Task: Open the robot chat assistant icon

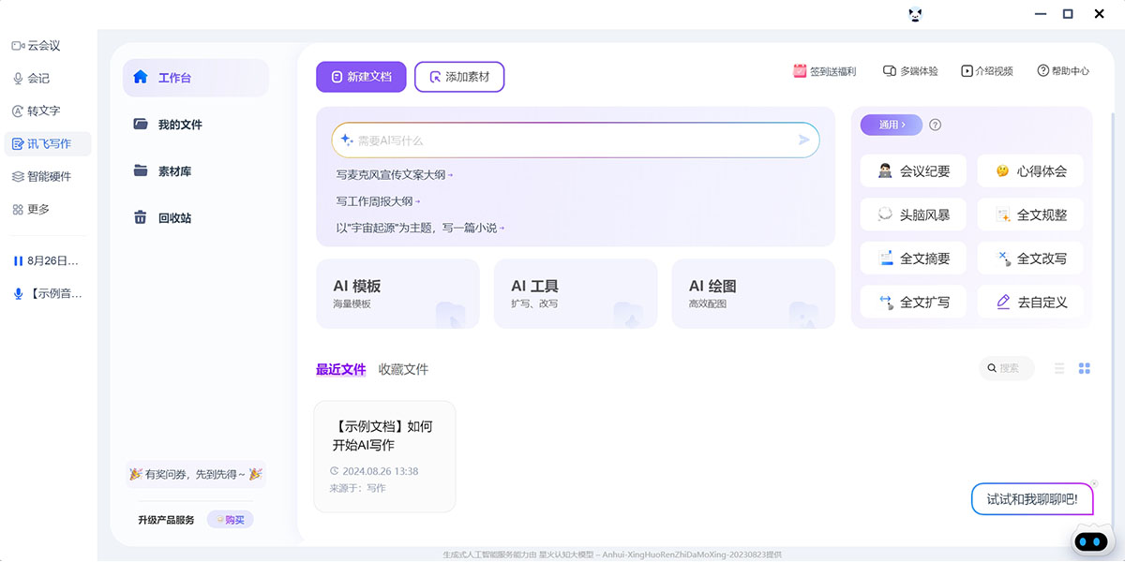Action: point(1089,541)
